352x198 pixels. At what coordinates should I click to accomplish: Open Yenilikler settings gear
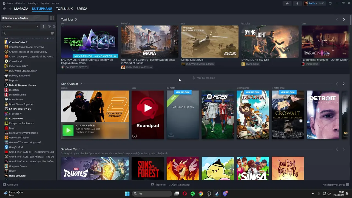(76, 20)
